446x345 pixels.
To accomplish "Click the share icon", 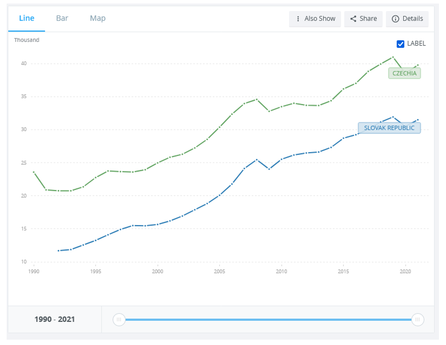I will [353, 19].
